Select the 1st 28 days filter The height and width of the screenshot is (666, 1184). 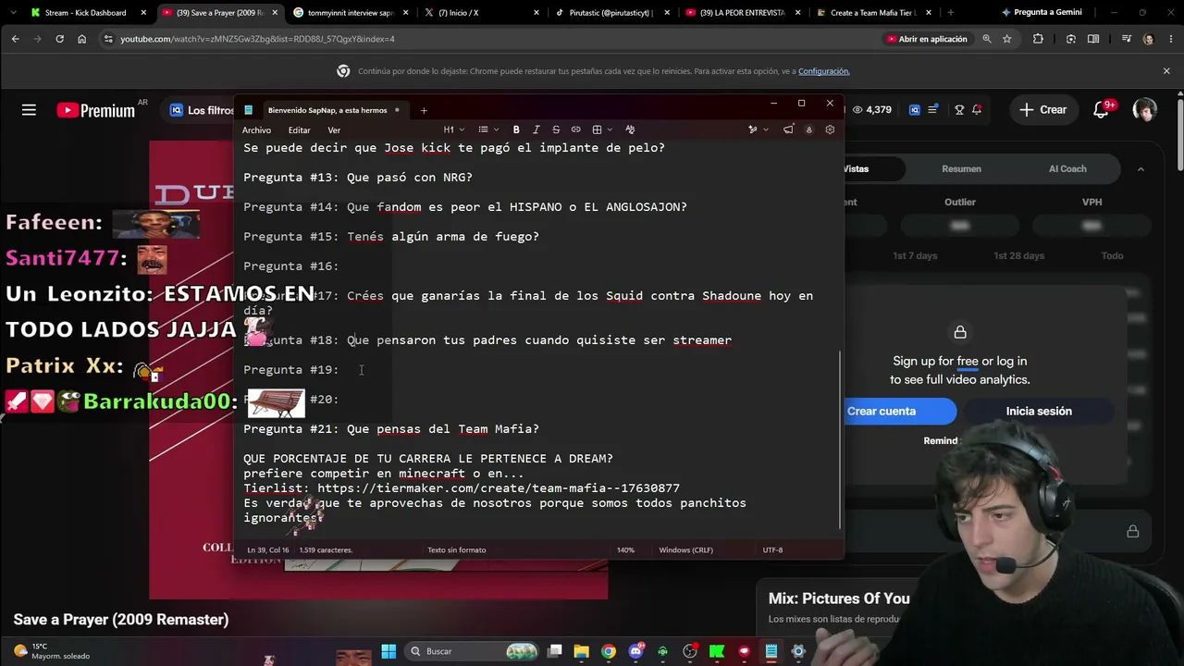(x=1018, y=256)
